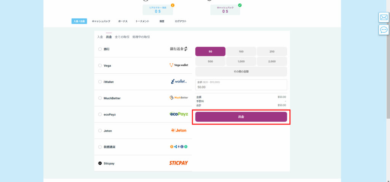Click the Jeton logo

[x=179, y=130]
